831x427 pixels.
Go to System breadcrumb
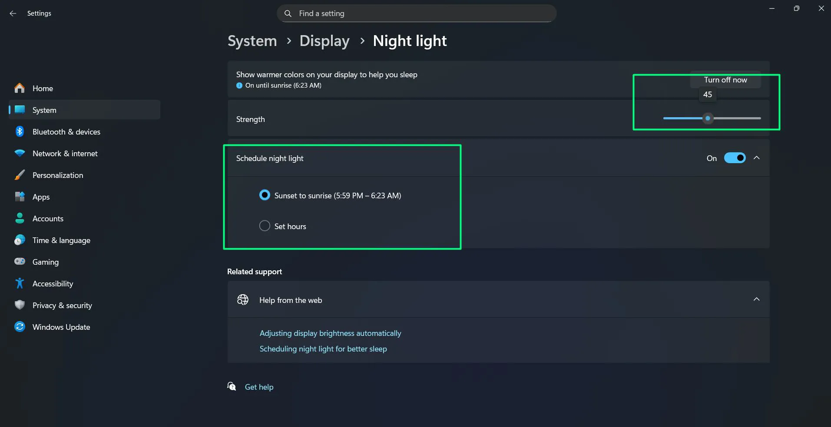point(252,40)
